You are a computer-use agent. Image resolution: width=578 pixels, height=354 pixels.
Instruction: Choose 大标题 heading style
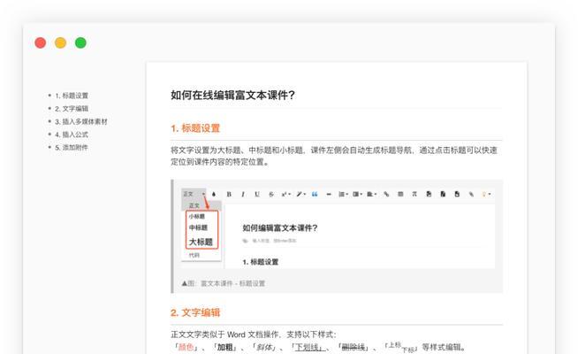point(201,242)
